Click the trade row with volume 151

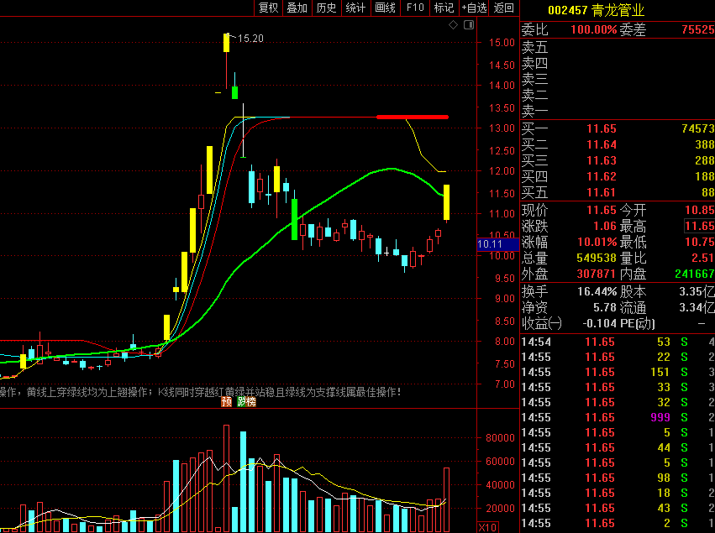[x=618, y=372]
